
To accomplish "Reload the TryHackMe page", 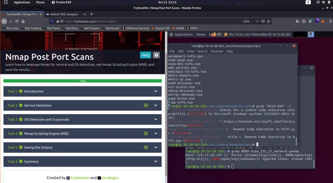I will click(17, 21).
